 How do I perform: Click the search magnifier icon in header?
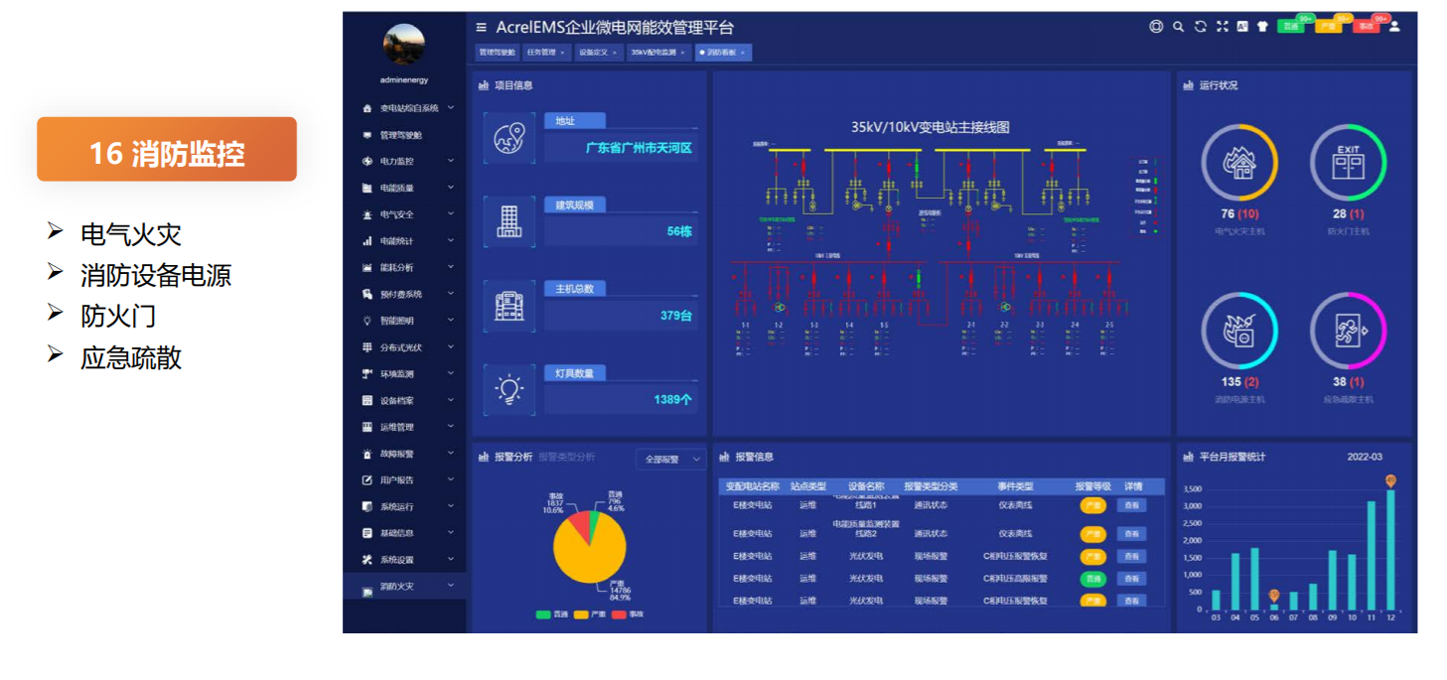click(1178, 27)
